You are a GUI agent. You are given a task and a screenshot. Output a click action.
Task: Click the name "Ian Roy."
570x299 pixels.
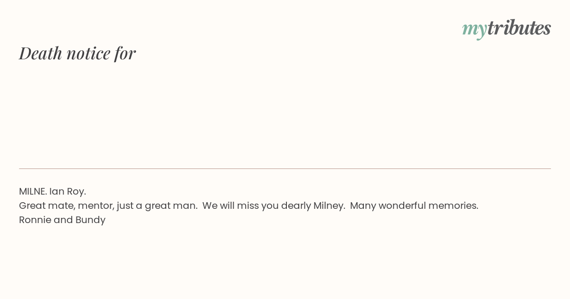(67, 192)
